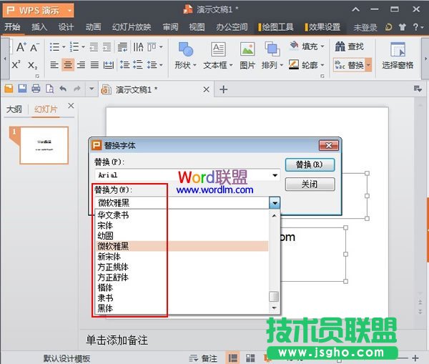Open the 插入 ribbon tab
The height and width of the screenshot is (364, 429).
point(39,27)
